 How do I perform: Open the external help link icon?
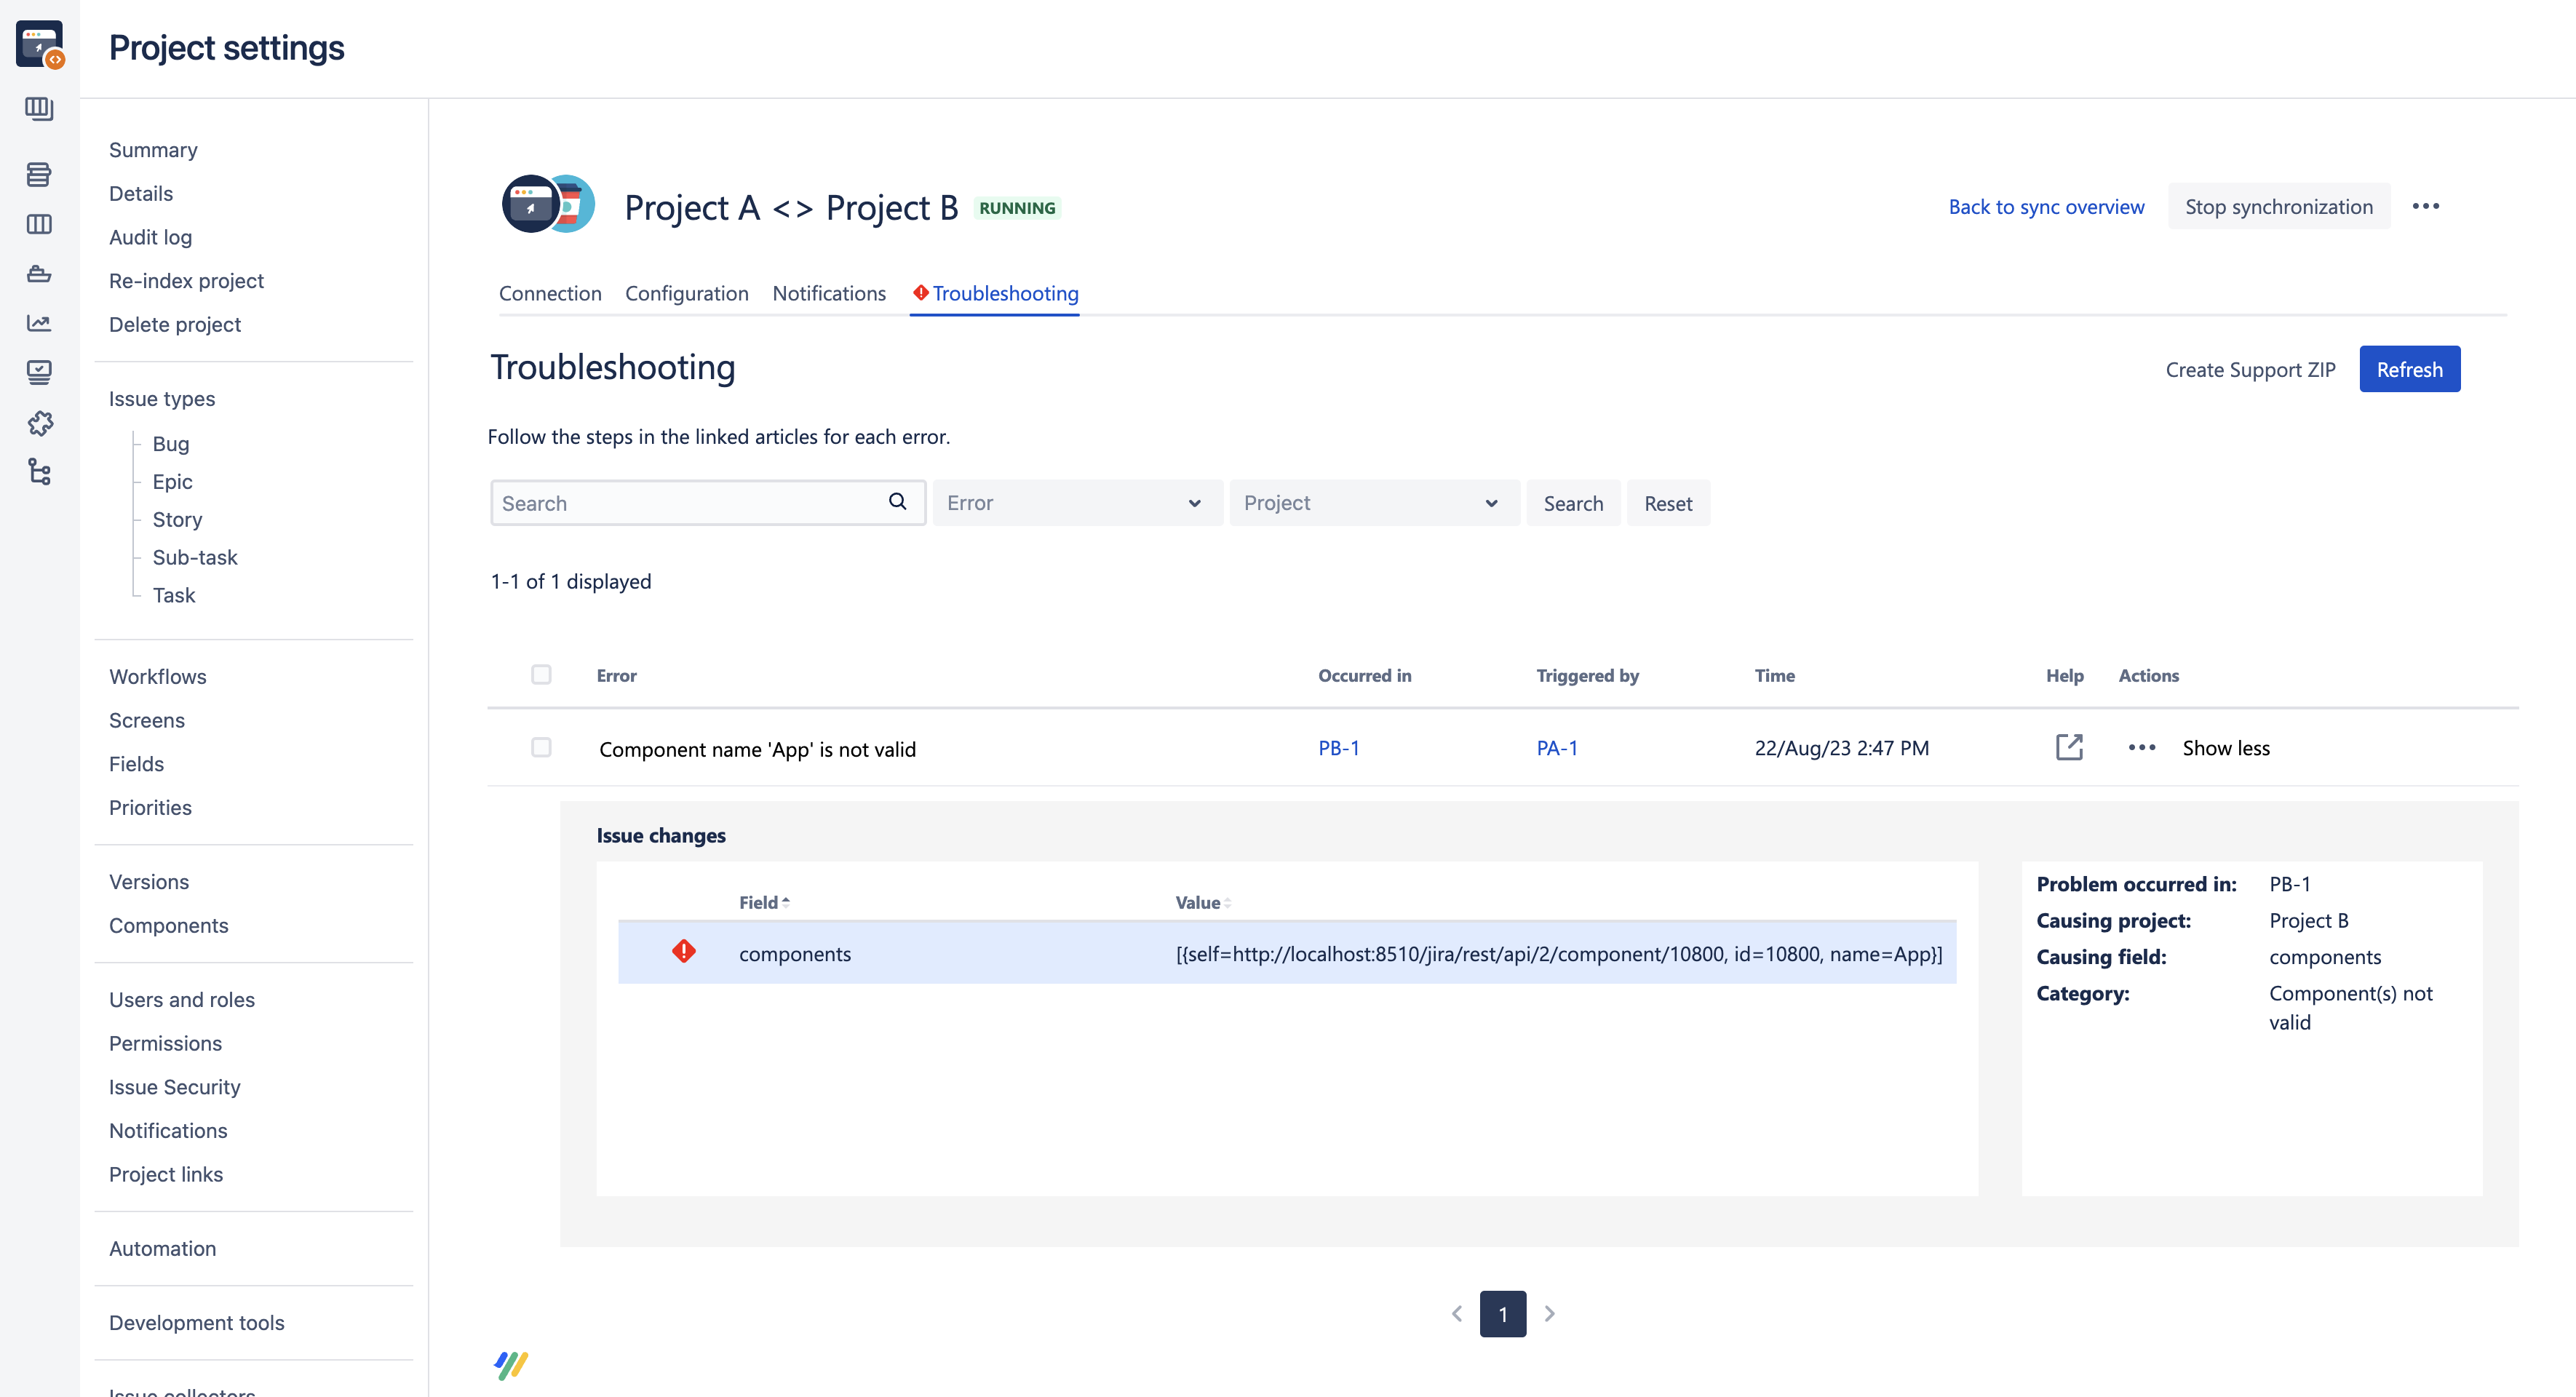coord(2068,747)
